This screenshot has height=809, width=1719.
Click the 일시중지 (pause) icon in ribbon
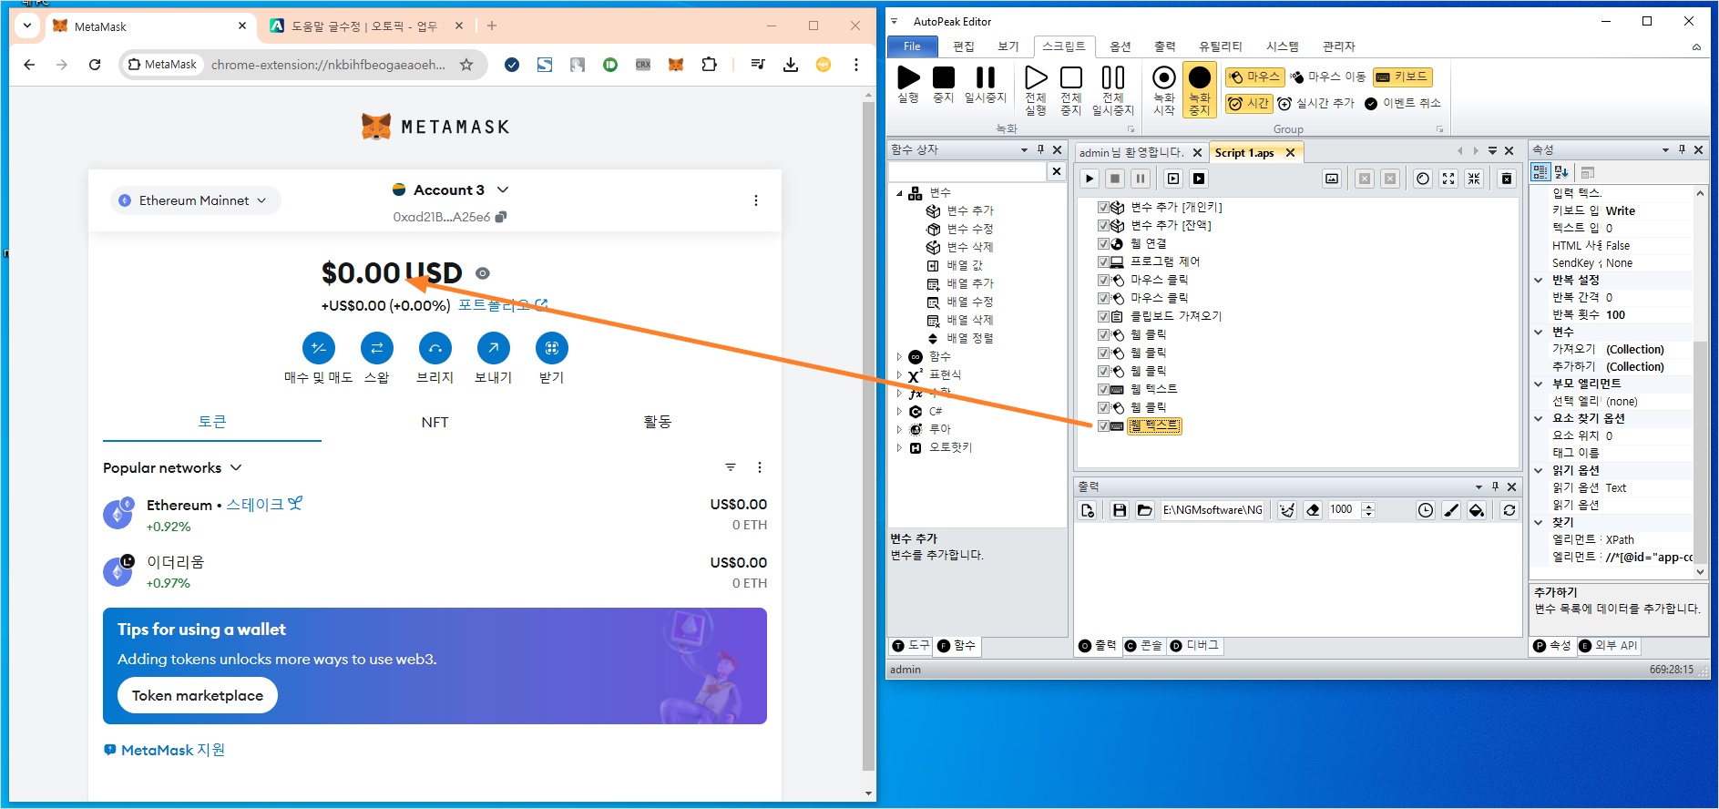(x=986, y=78)
